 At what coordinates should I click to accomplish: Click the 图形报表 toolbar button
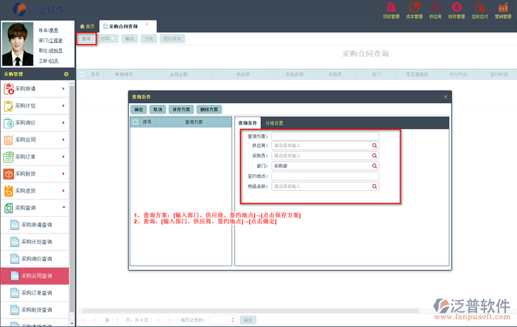pyautogui.click(x=172, y=39)
